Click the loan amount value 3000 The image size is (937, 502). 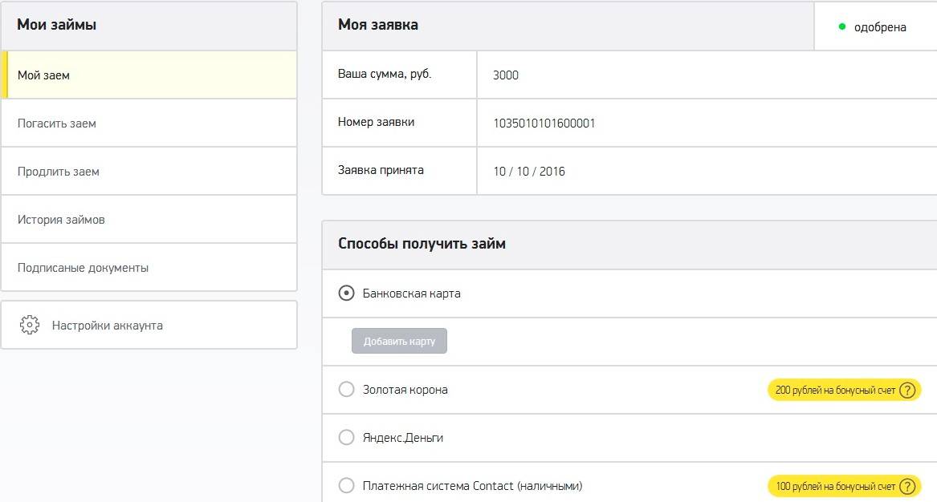[506, 75]
